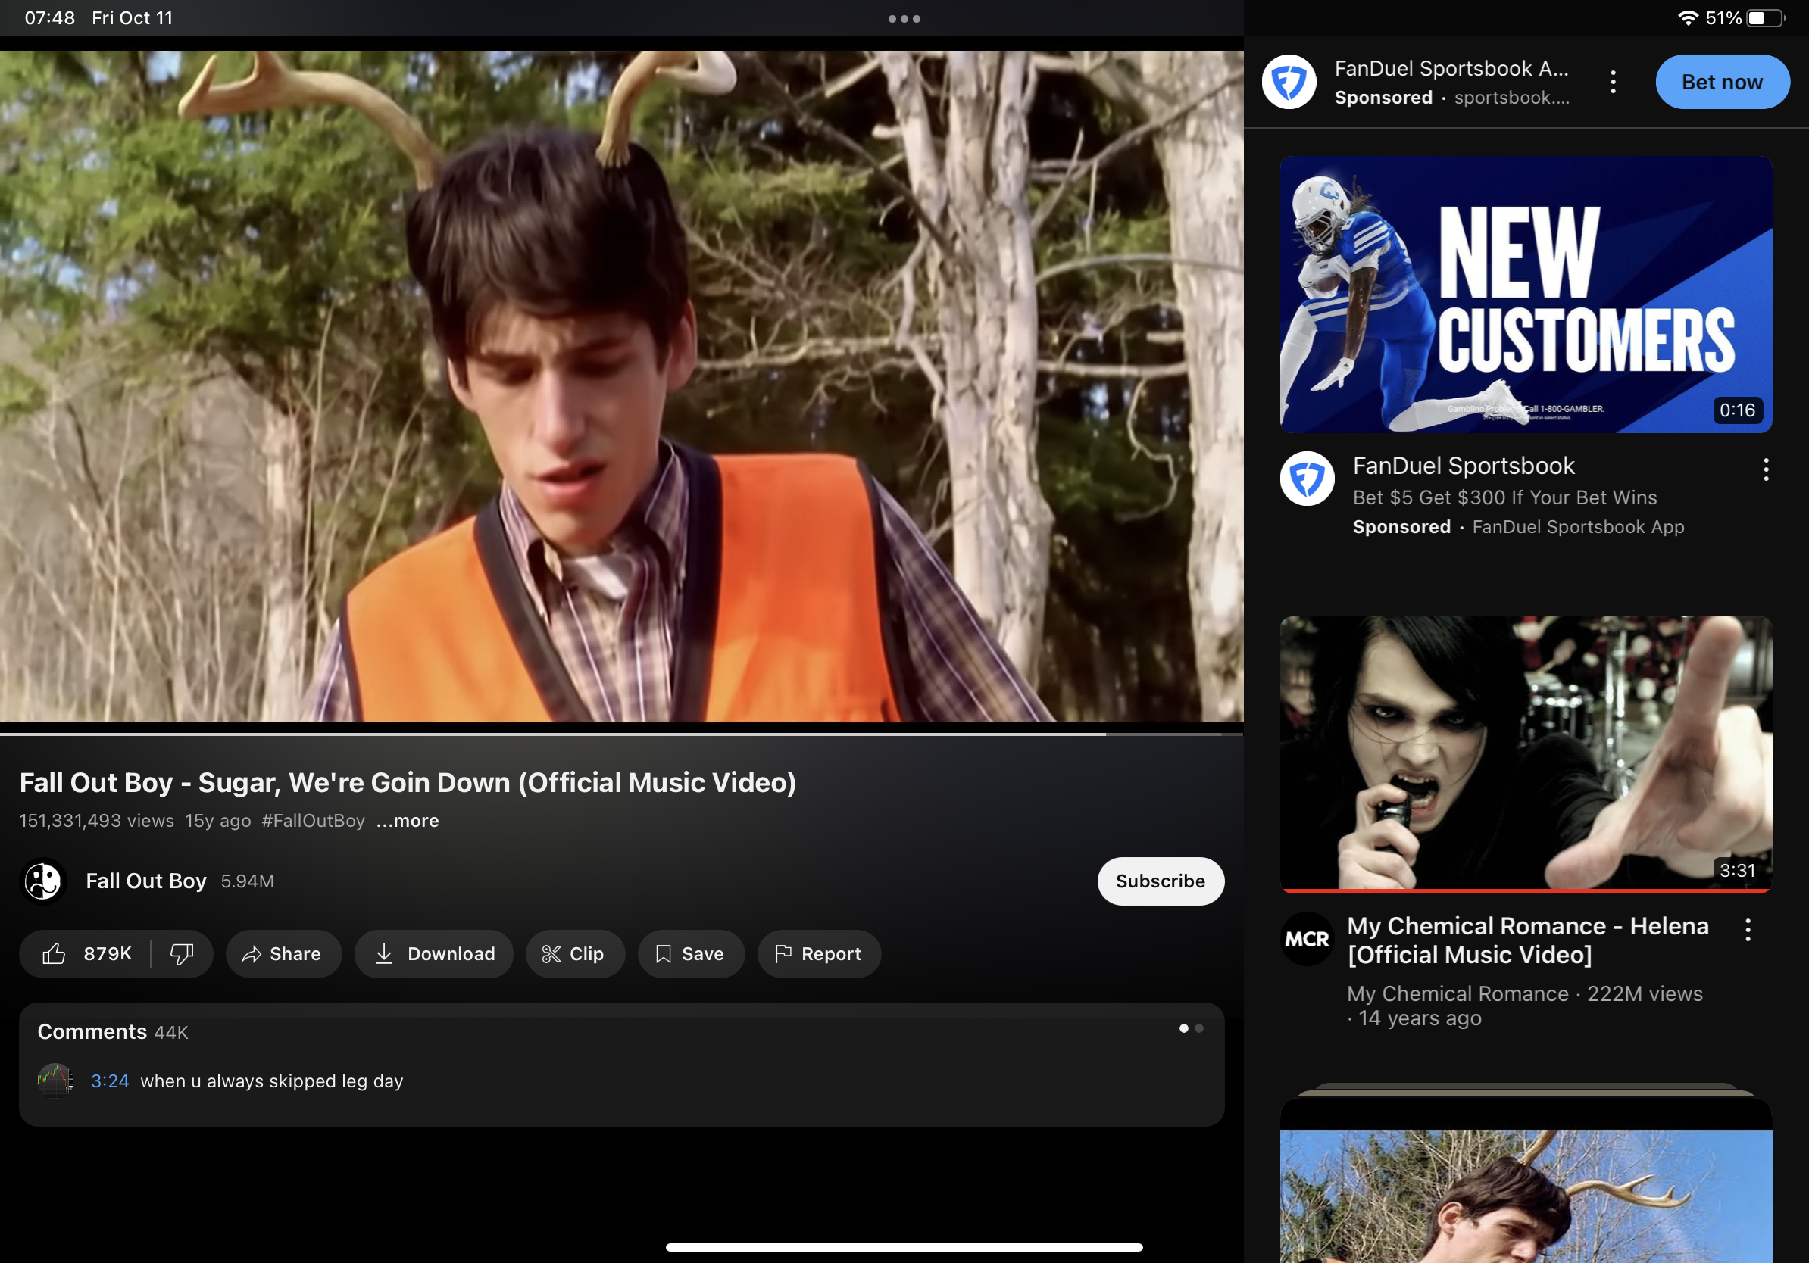Expand the description with ...more
Screen dimensions: 1809x1263
point(408,821)
